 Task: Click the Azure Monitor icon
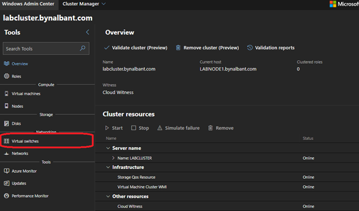(7, 171)
